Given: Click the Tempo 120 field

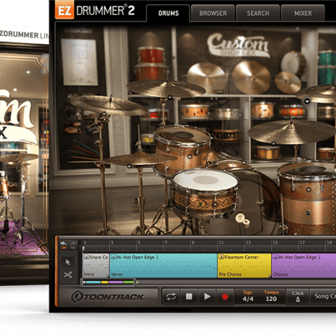Looking at the screenshot, I should (x=271, y=296).
